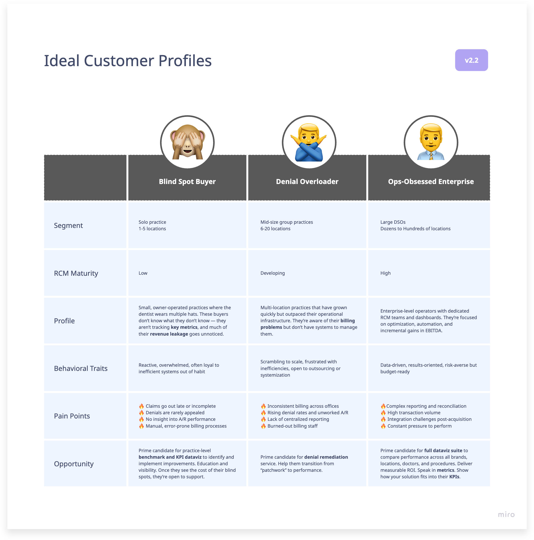Click the office worker emoji avatar

(431, 142)
